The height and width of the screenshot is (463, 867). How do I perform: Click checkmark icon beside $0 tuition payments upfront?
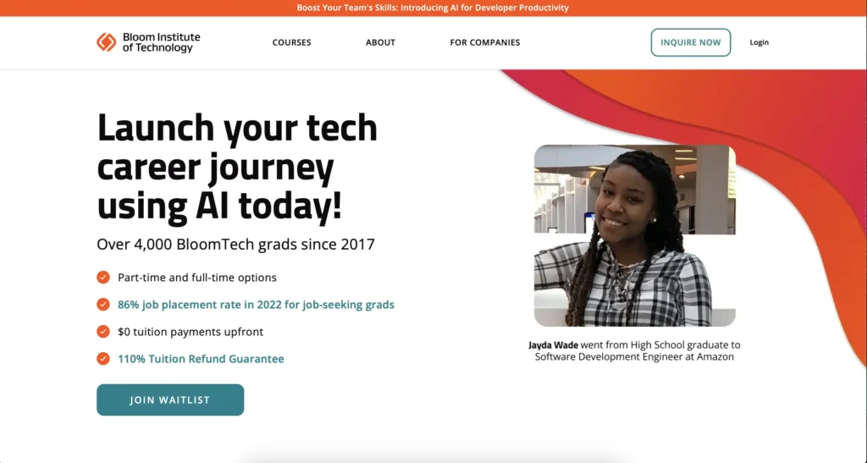point(102,332)
